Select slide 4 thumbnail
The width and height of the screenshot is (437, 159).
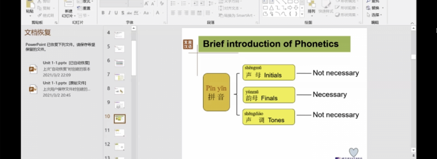click(x=120, y=35)
